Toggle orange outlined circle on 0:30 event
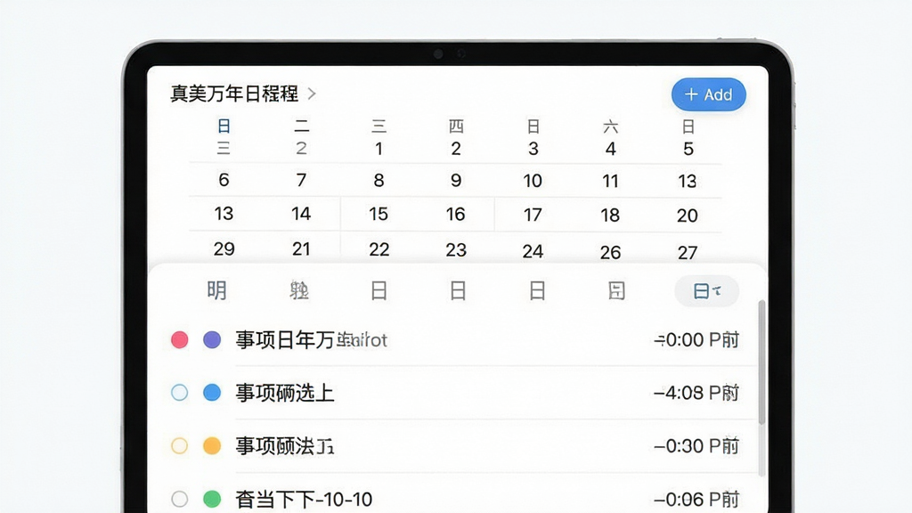The image size is (912, 513). [x=180, y=445]
